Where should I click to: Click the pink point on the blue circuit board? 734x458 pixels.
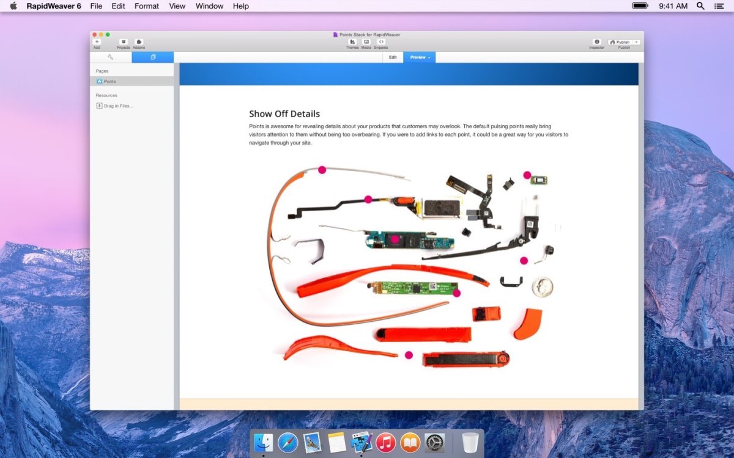(395, 239)
